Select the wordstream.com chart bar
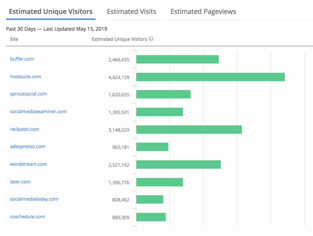Viewport: 313px width, 236px height. coord(179,165)
